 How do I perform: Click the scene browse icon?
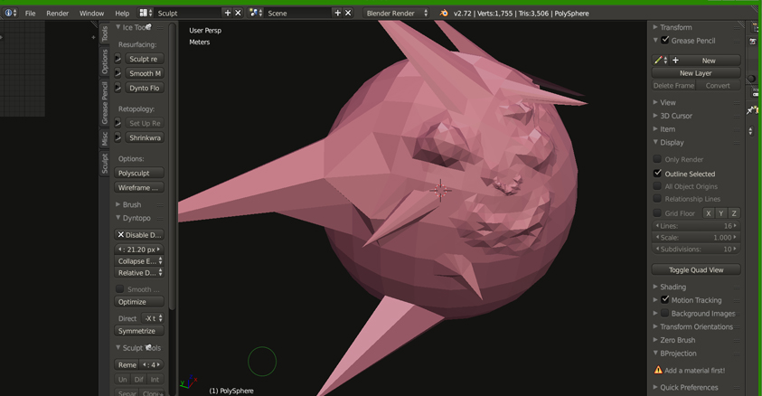click(256, 14)
